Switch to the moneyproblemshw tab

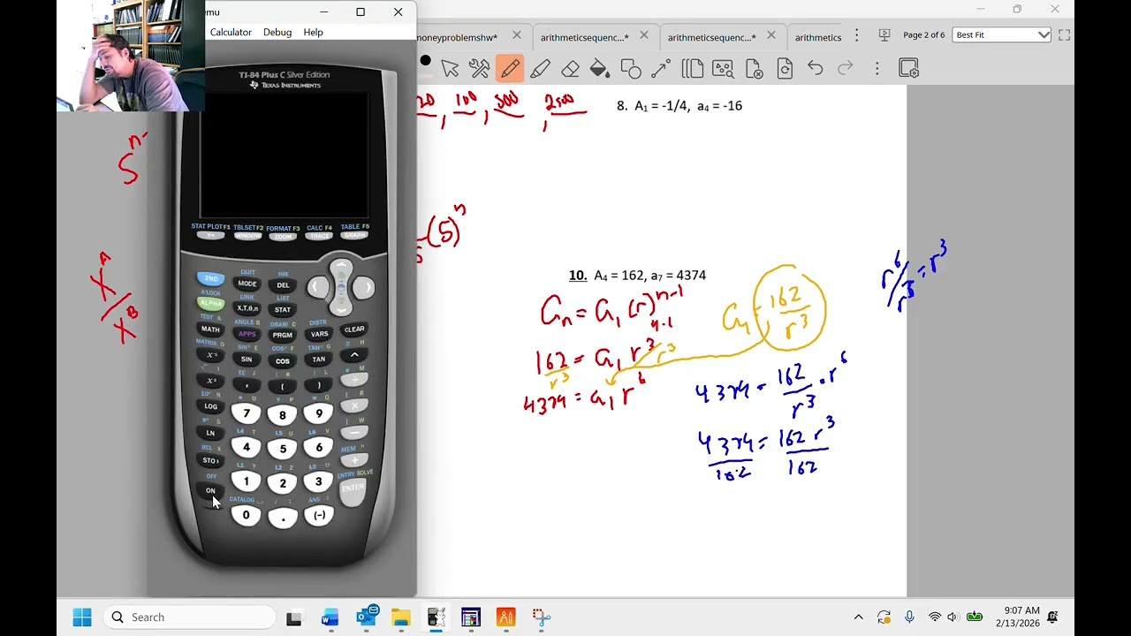457,37
